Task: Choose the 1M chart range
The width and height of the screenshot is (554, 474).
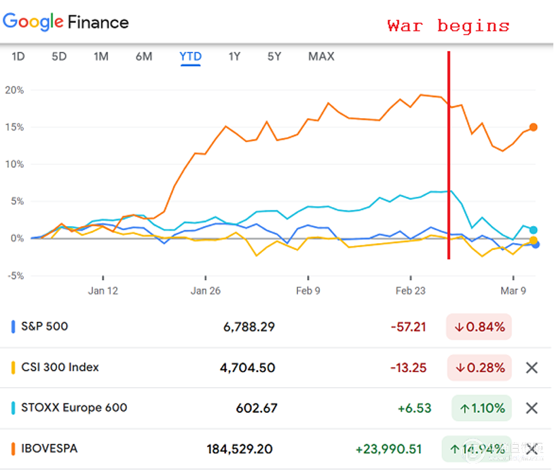Action: 101,56
